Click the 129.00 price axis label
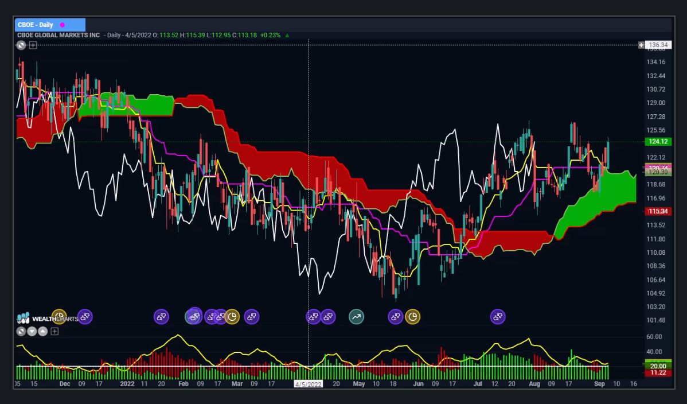Screen dimensions: 687x404 point(656,103)
